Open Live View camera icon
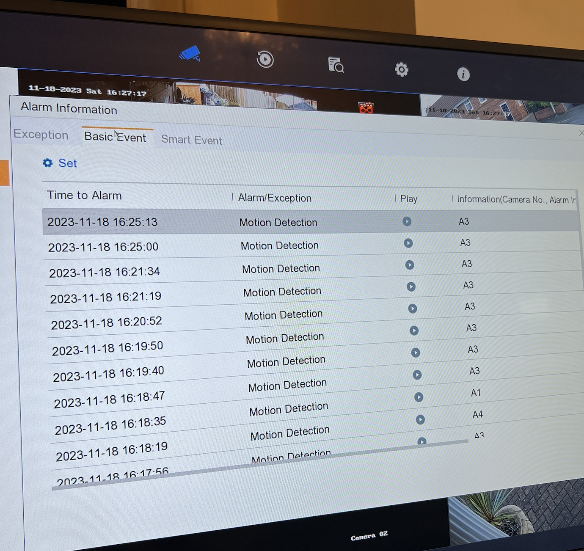This screenshot has height=551, width=584. click(190, 54)
